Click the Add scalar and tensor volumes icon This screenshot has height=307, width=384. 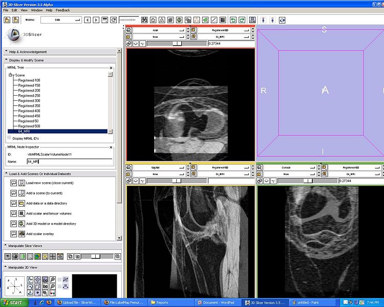[22, 213]
